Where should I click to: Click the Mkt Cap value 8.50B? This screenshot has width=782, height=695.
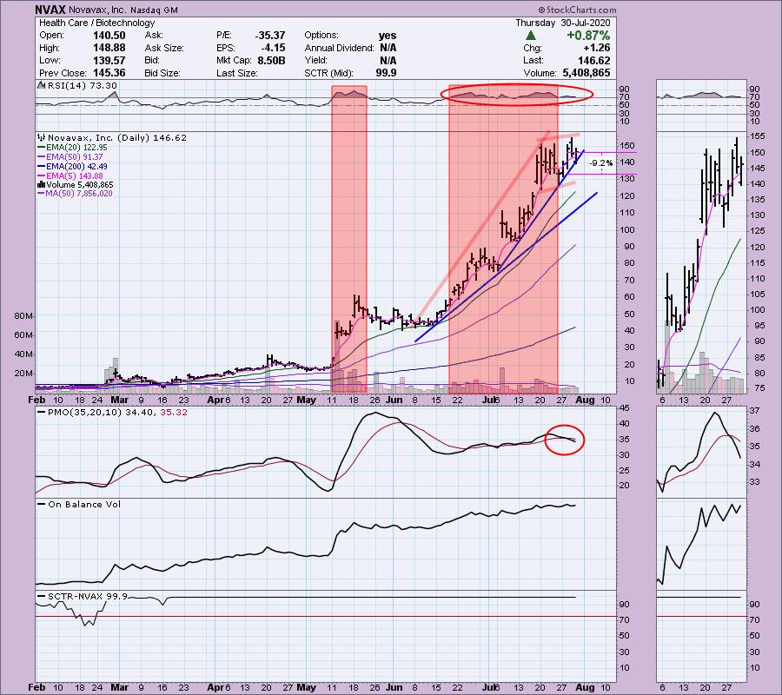point(271,60)
